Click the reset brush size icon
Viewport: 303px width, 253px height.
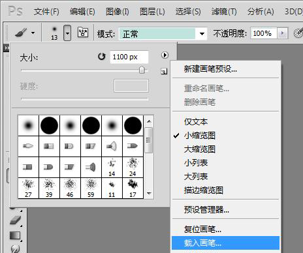pos(101,57)
